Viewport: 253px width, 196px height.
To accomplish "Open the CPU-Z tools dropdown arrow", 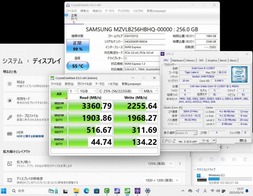I will [214, 140].
